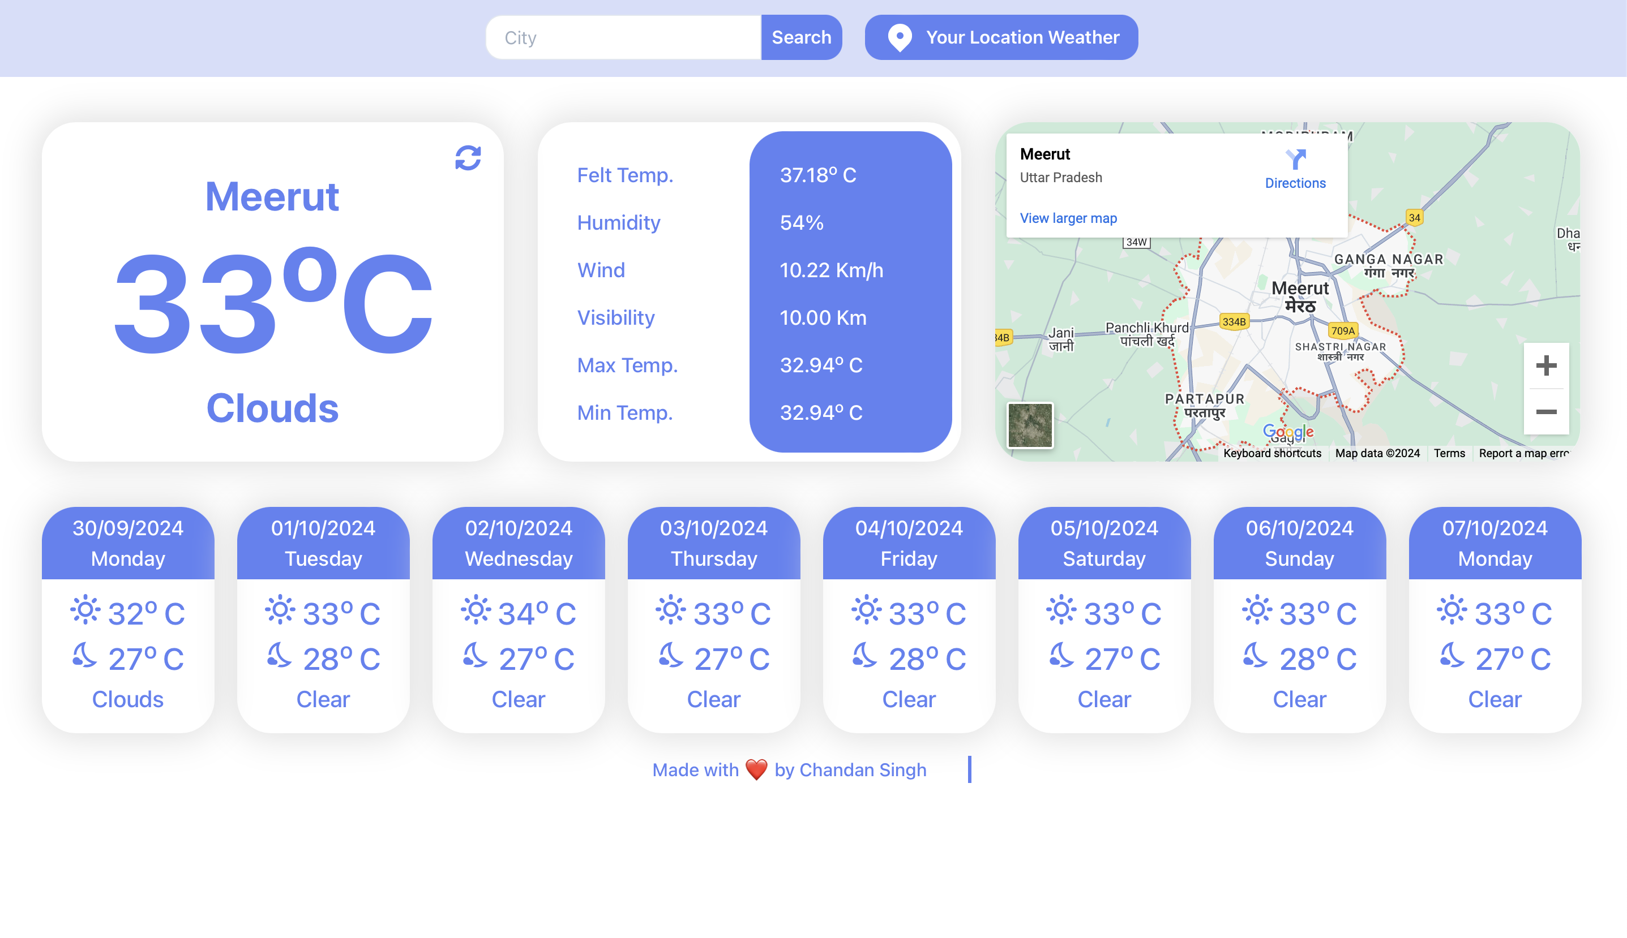Click sun icon on Sunday card

click(1258, 609)
